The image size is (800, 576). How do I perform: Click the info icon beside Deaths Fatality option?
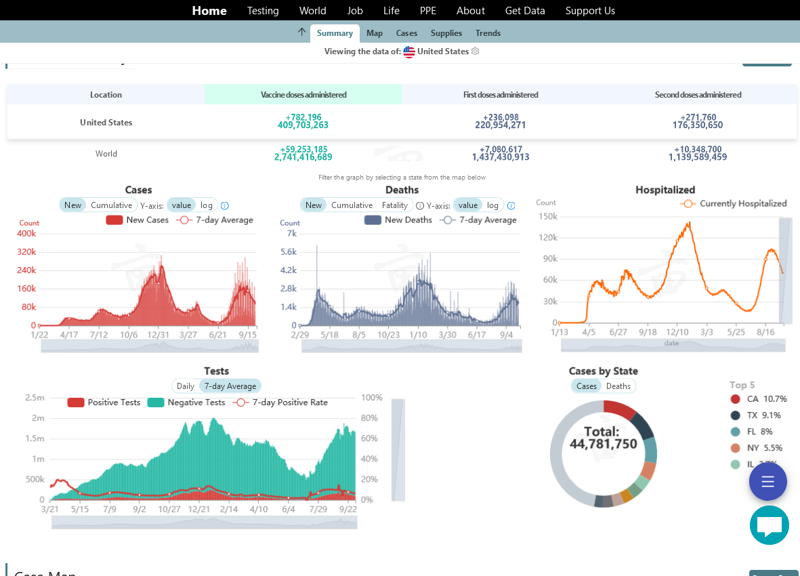420,205
